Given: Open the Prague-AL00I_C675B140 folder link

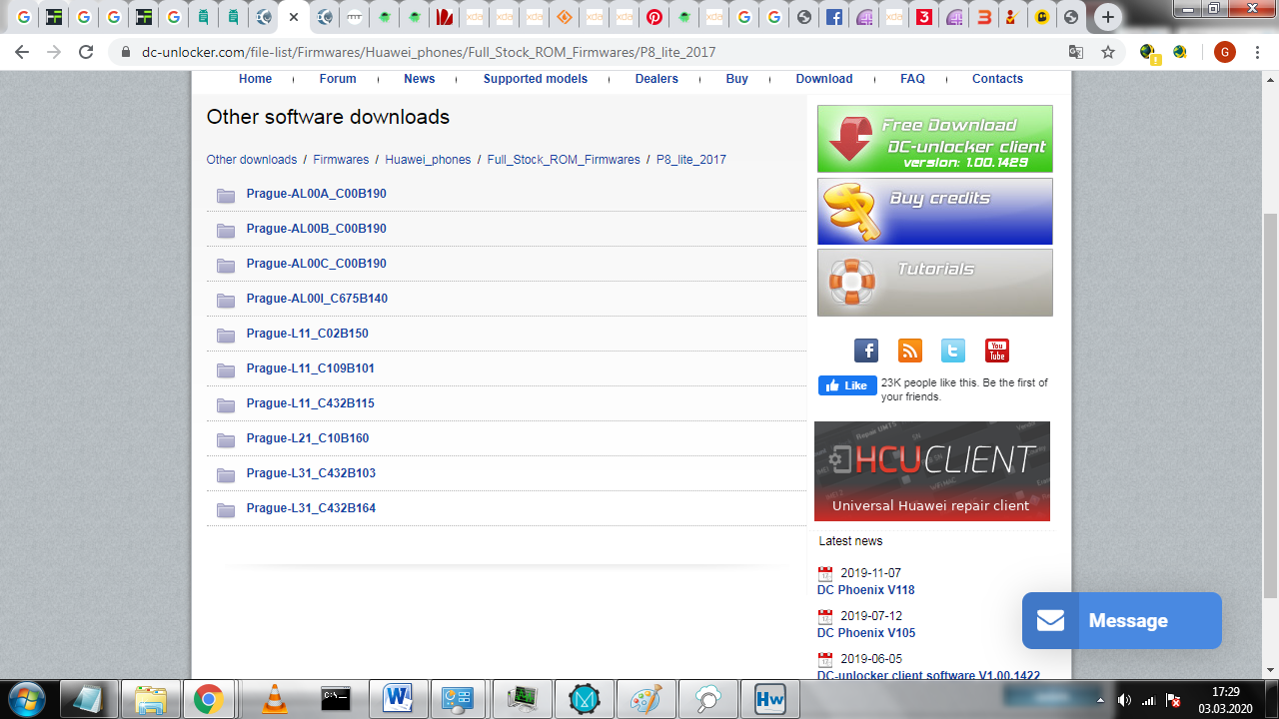Looking at the screenshot, I should [317, 299].
